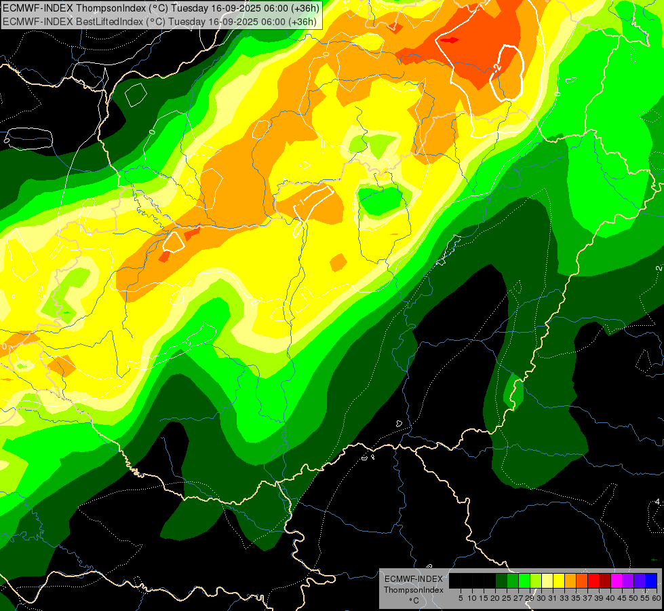Select the dark red 39–40 legend swatch
The height and width of the screenshot is (611, 664).
click(605, 580)
